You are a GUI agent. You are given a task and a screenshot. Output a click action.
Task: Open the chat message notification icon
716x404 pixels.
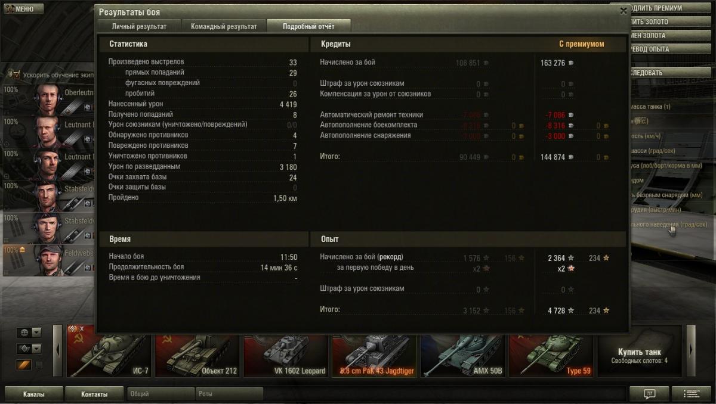pyautogui.click(x=649, y=394)
